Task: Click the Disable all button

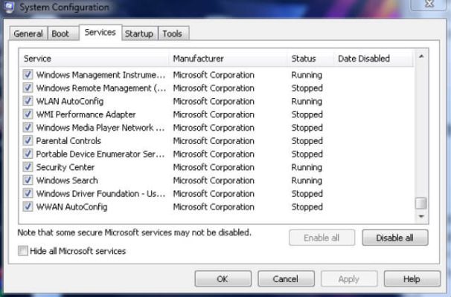Action: point(395,238)
